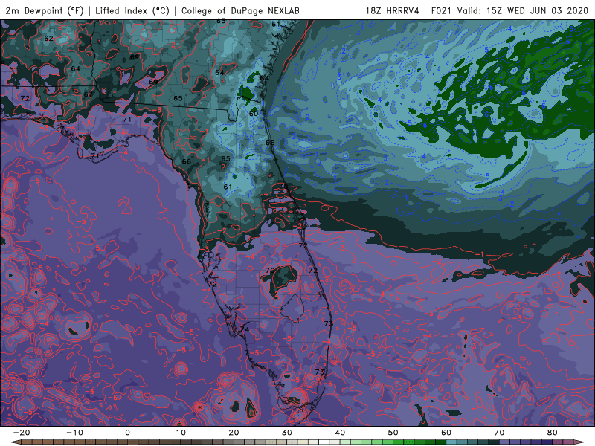Click the 80 tick label on the color bar
Screen dimensions: 595x446
click(x=553, y=433)
